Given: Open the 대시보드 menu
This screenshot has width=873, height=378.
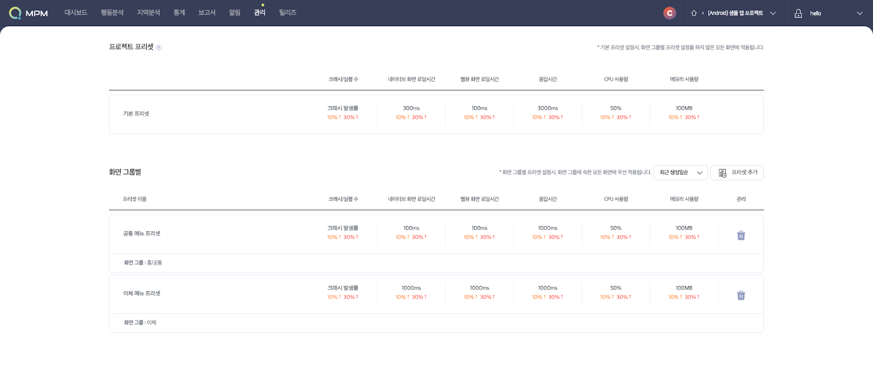Looking at the screenshot, I should click(x=76, y=13).
